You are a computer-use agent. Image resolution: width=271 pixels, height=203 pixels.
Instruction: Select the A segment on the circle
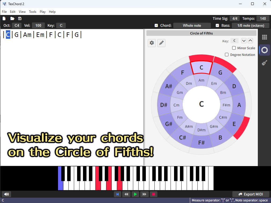tap(239, 105)
